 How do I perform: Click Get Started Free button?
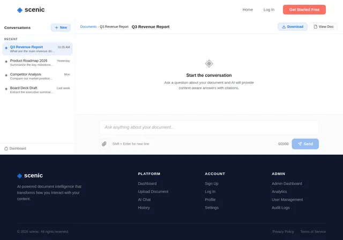pos(304,10)
